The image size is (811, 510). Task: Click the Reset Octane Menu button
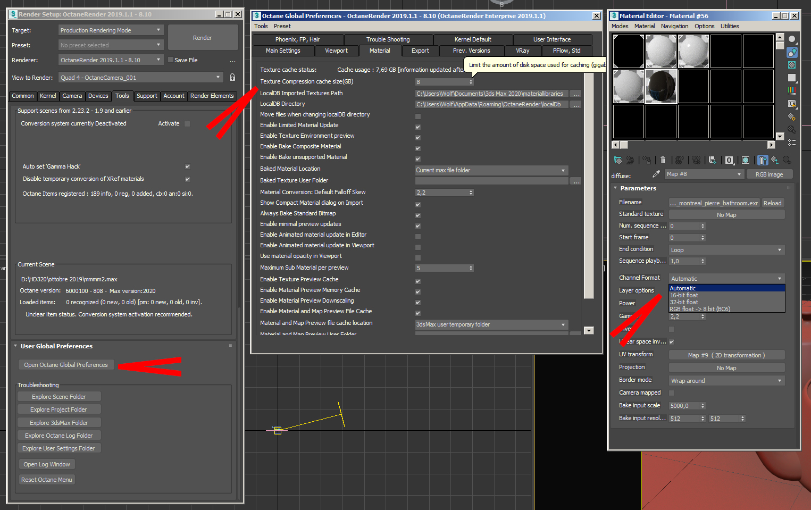click(47, 480)
